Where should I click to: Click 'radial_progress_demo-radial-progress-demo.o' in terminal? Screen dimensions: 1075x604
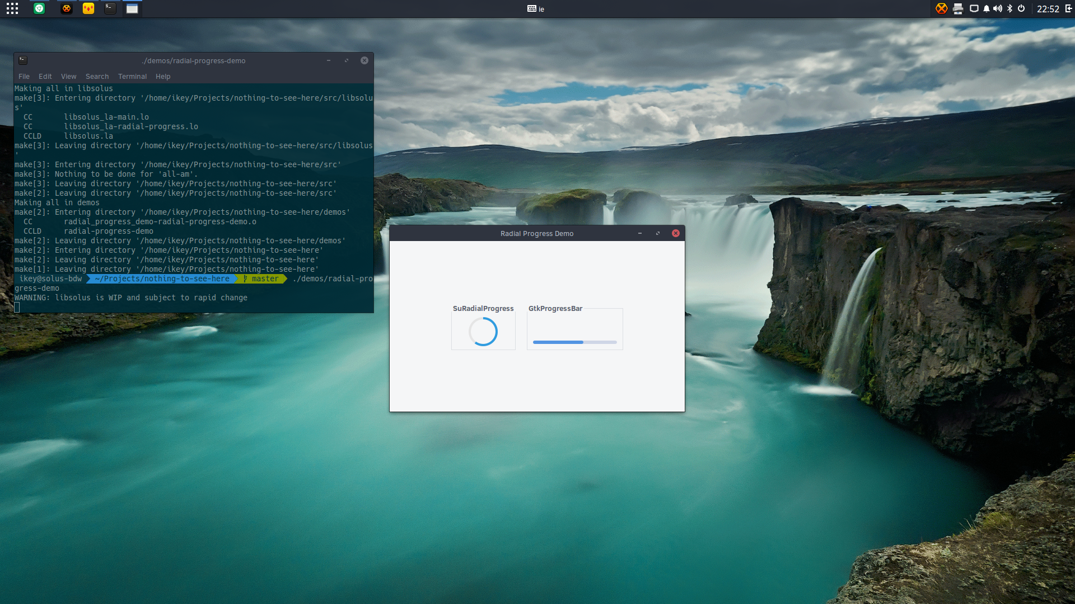pyautogui.click(x=160, y=221)
